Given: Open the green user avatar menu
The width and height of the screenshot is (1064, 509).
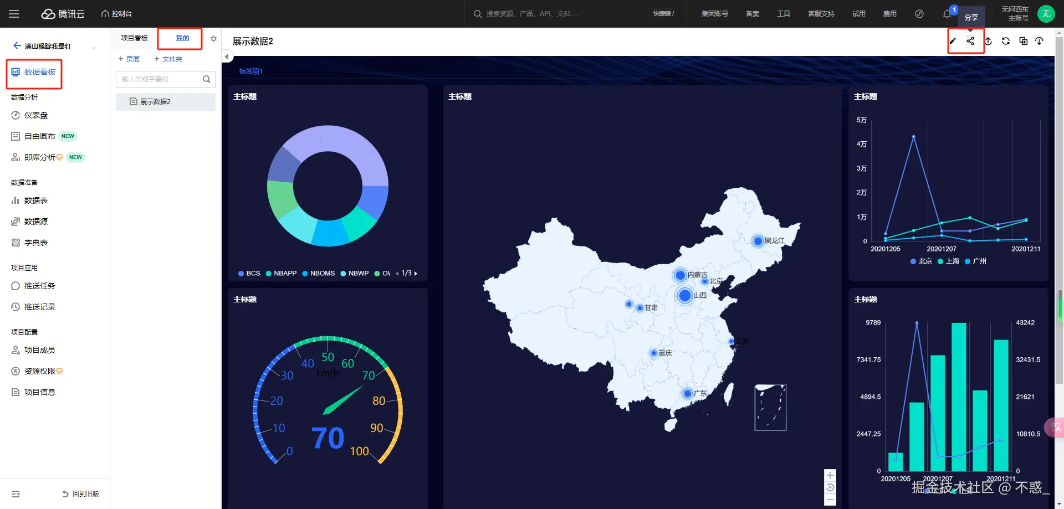Looking at the screenshot, I should pyautogui.click(x=1046, y=14).
